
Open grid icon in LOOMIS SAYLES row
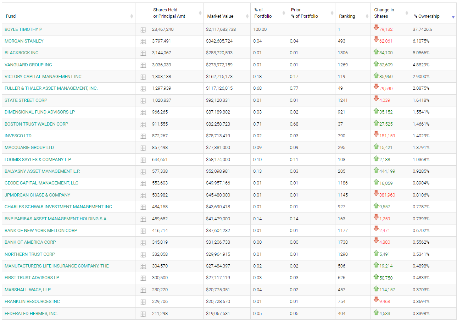[x=143, y=160]
